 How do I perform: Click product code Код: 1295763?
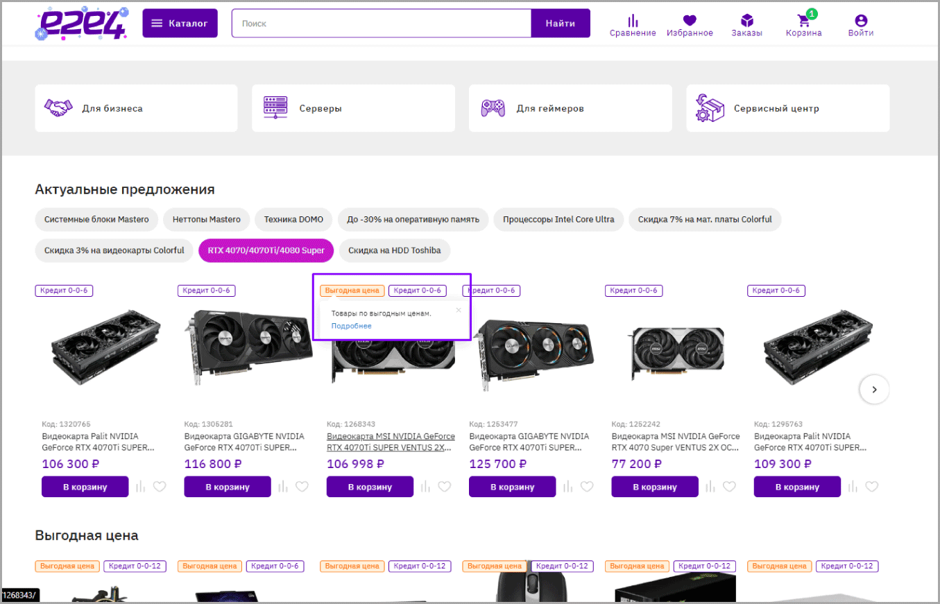pos(778,424)
